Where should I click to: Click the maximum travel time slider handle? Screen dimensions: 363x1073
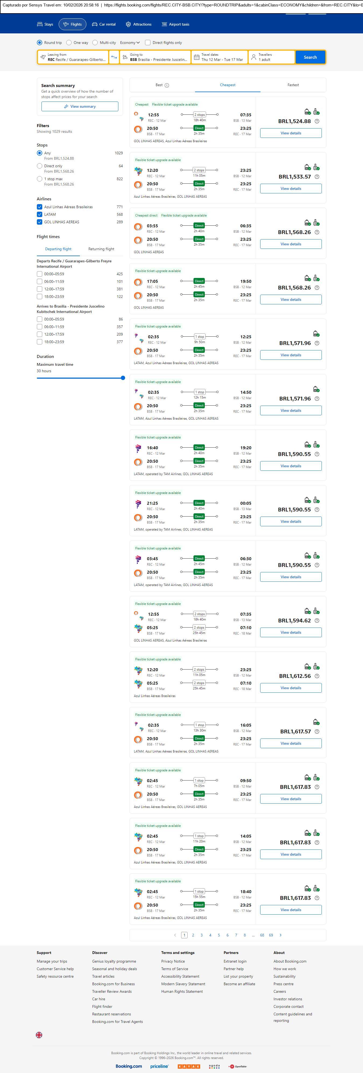(x=123, y=378)
